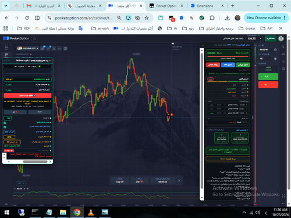This screenshot has height=218, width=291.
Task: Click the left panel scroll-left arrow
Action: click(x=9, y=162)
